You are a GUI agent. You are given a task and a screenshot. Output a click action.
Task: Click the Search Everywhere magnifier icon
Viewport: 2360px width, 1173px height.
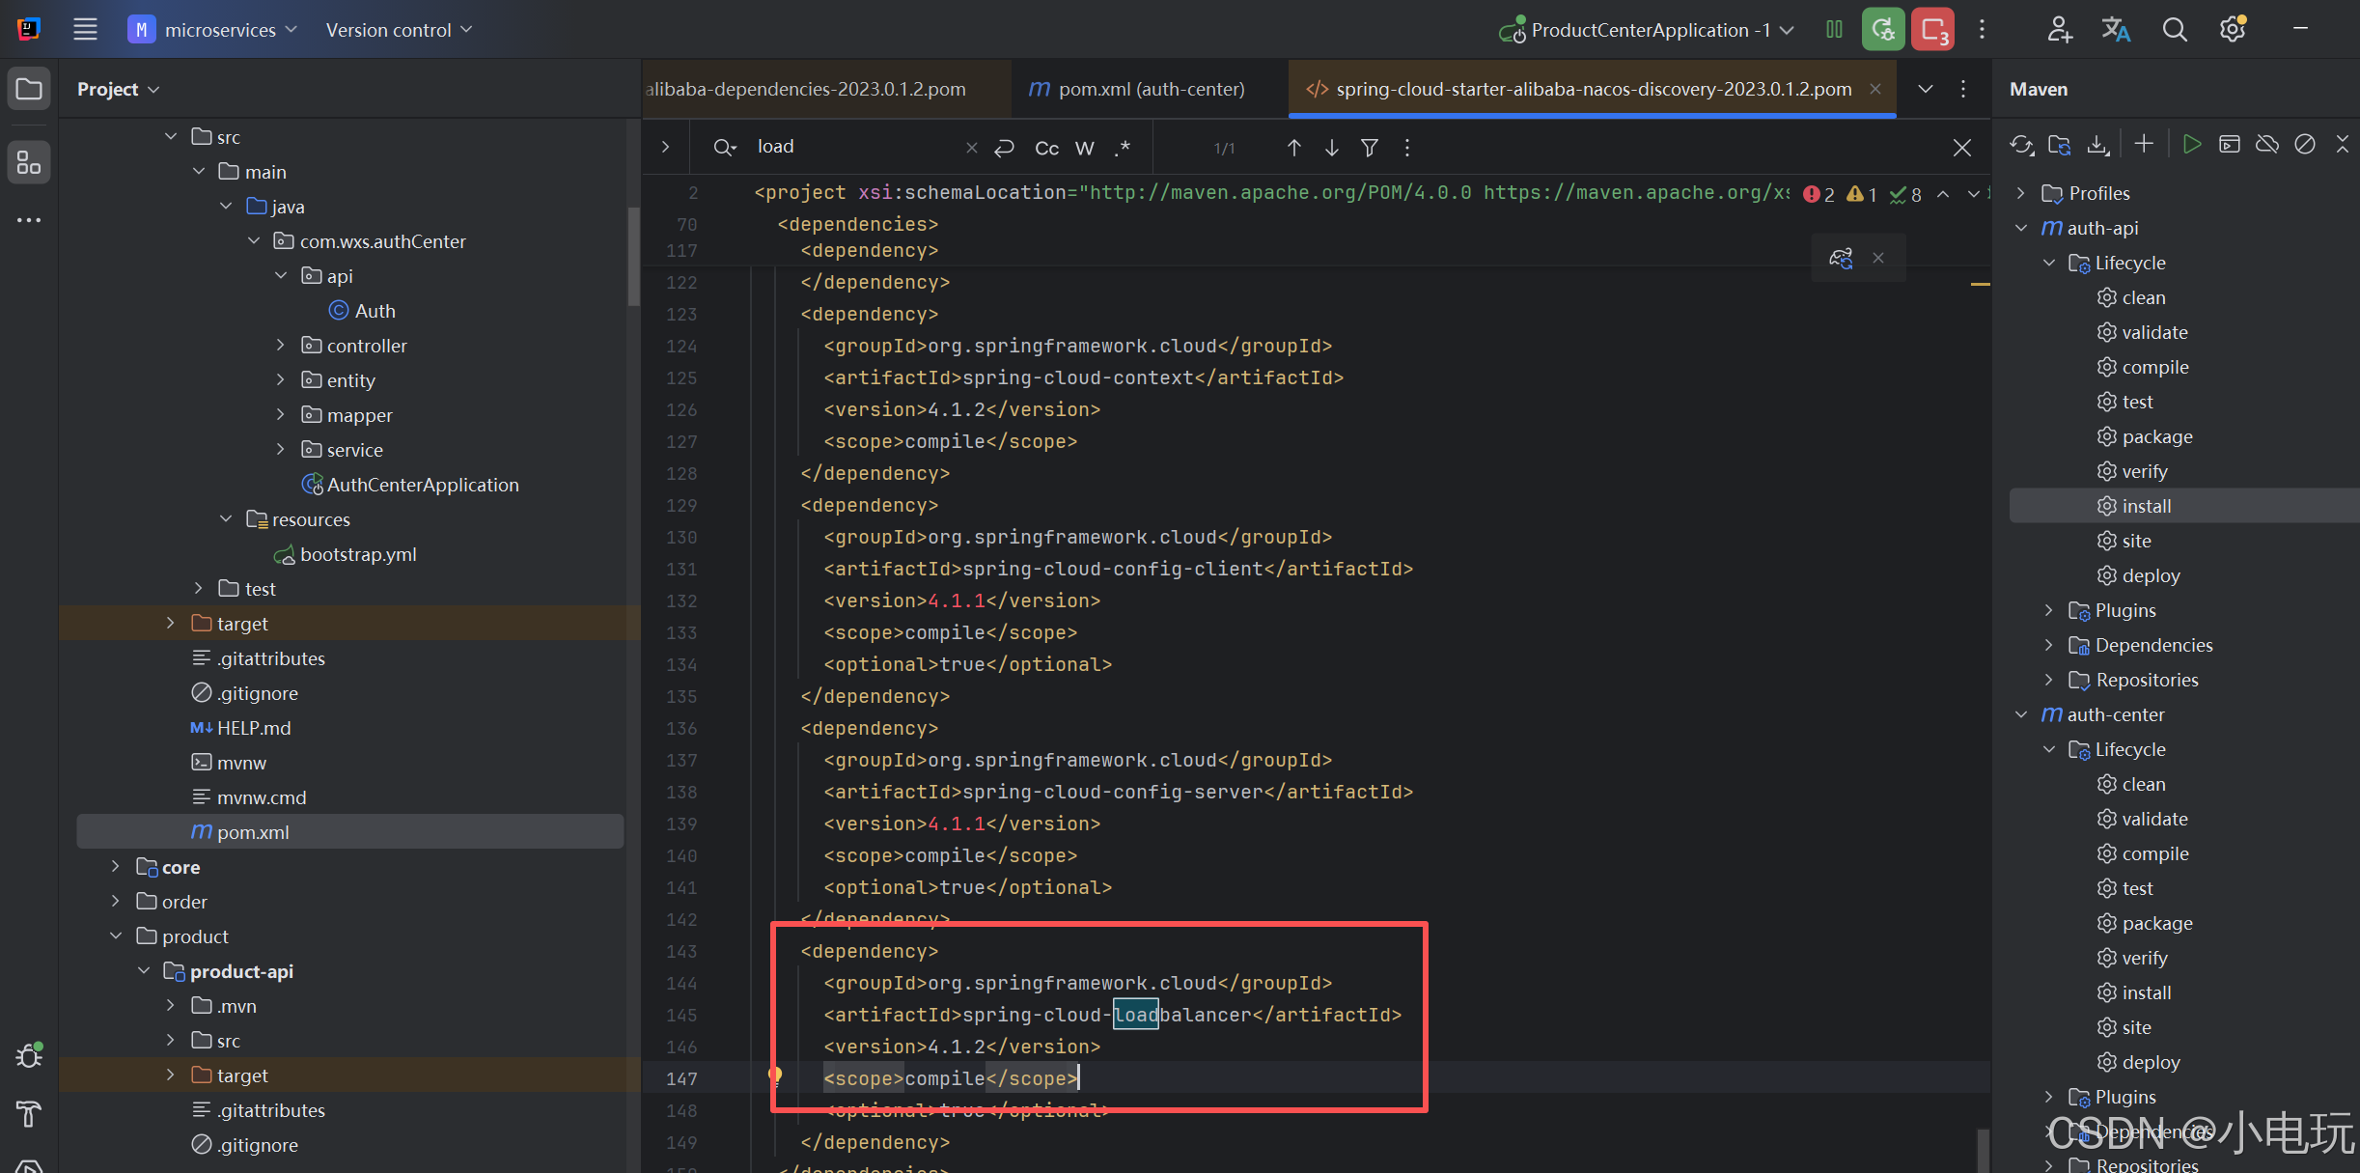point(2174,30)
